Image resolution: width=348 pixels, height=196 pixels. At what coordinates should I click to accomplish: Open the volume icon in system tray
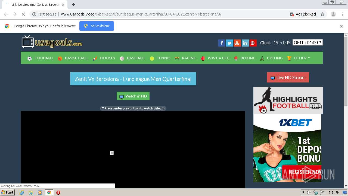309,192
